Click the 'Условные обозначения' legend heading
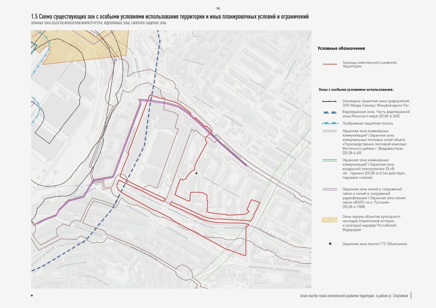This screenshot has height=308, width=436. pyautogui.click(x=341, y=48)
